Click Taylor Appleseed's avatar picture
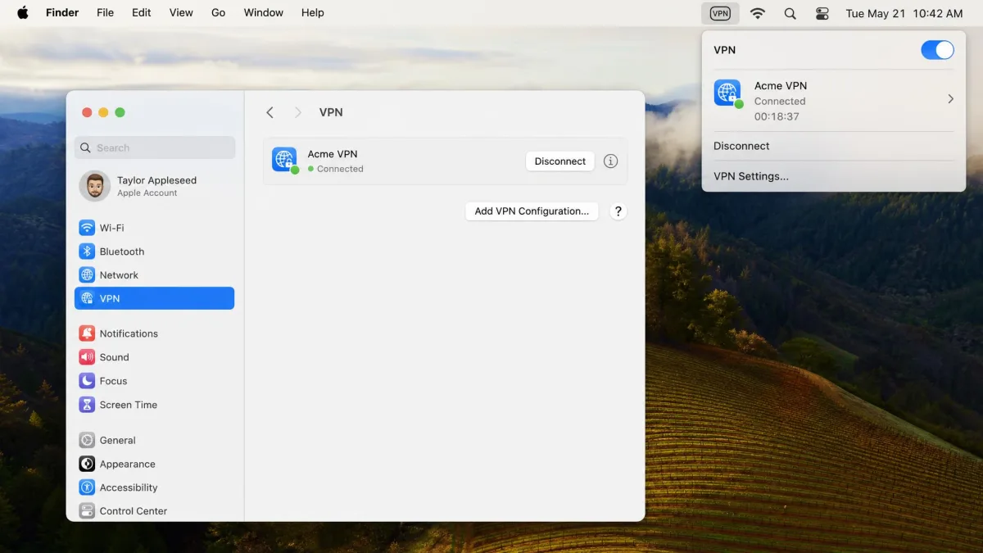This screenshot has height=553, width=983. (x=94, y=186)
